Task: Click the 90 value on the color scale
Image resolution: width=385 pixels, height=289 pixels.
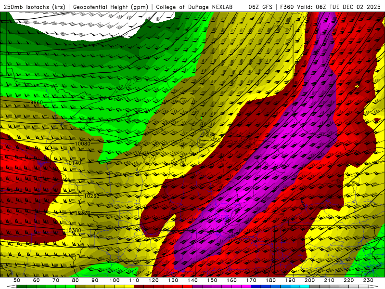Action: coord(95,280)
